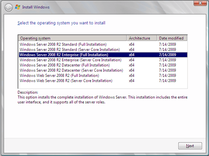The image size is (209, 156).
Task: Click x64 in Standard Full Installation row
Action: click(x=132, y=44)
